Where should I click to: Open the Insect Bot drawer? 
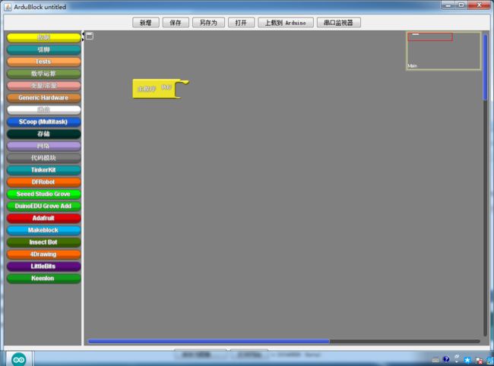pyautogui.click(x=44, y=242)
